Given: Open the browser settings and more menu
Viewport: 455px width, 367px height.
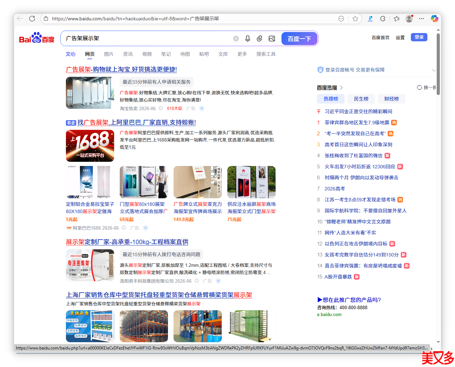Looking at the screenshot, I should tap(422, 19).
